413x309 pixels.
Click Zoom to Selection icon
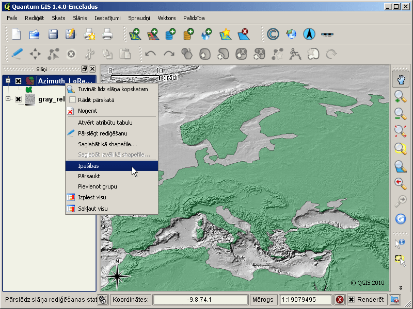[401, 148]
